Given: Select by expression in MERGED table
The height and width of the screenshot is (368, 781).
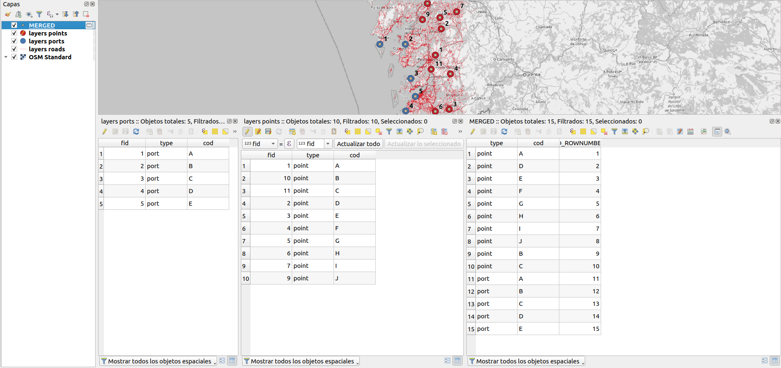Looking at the screenshot, I should 573,131.
